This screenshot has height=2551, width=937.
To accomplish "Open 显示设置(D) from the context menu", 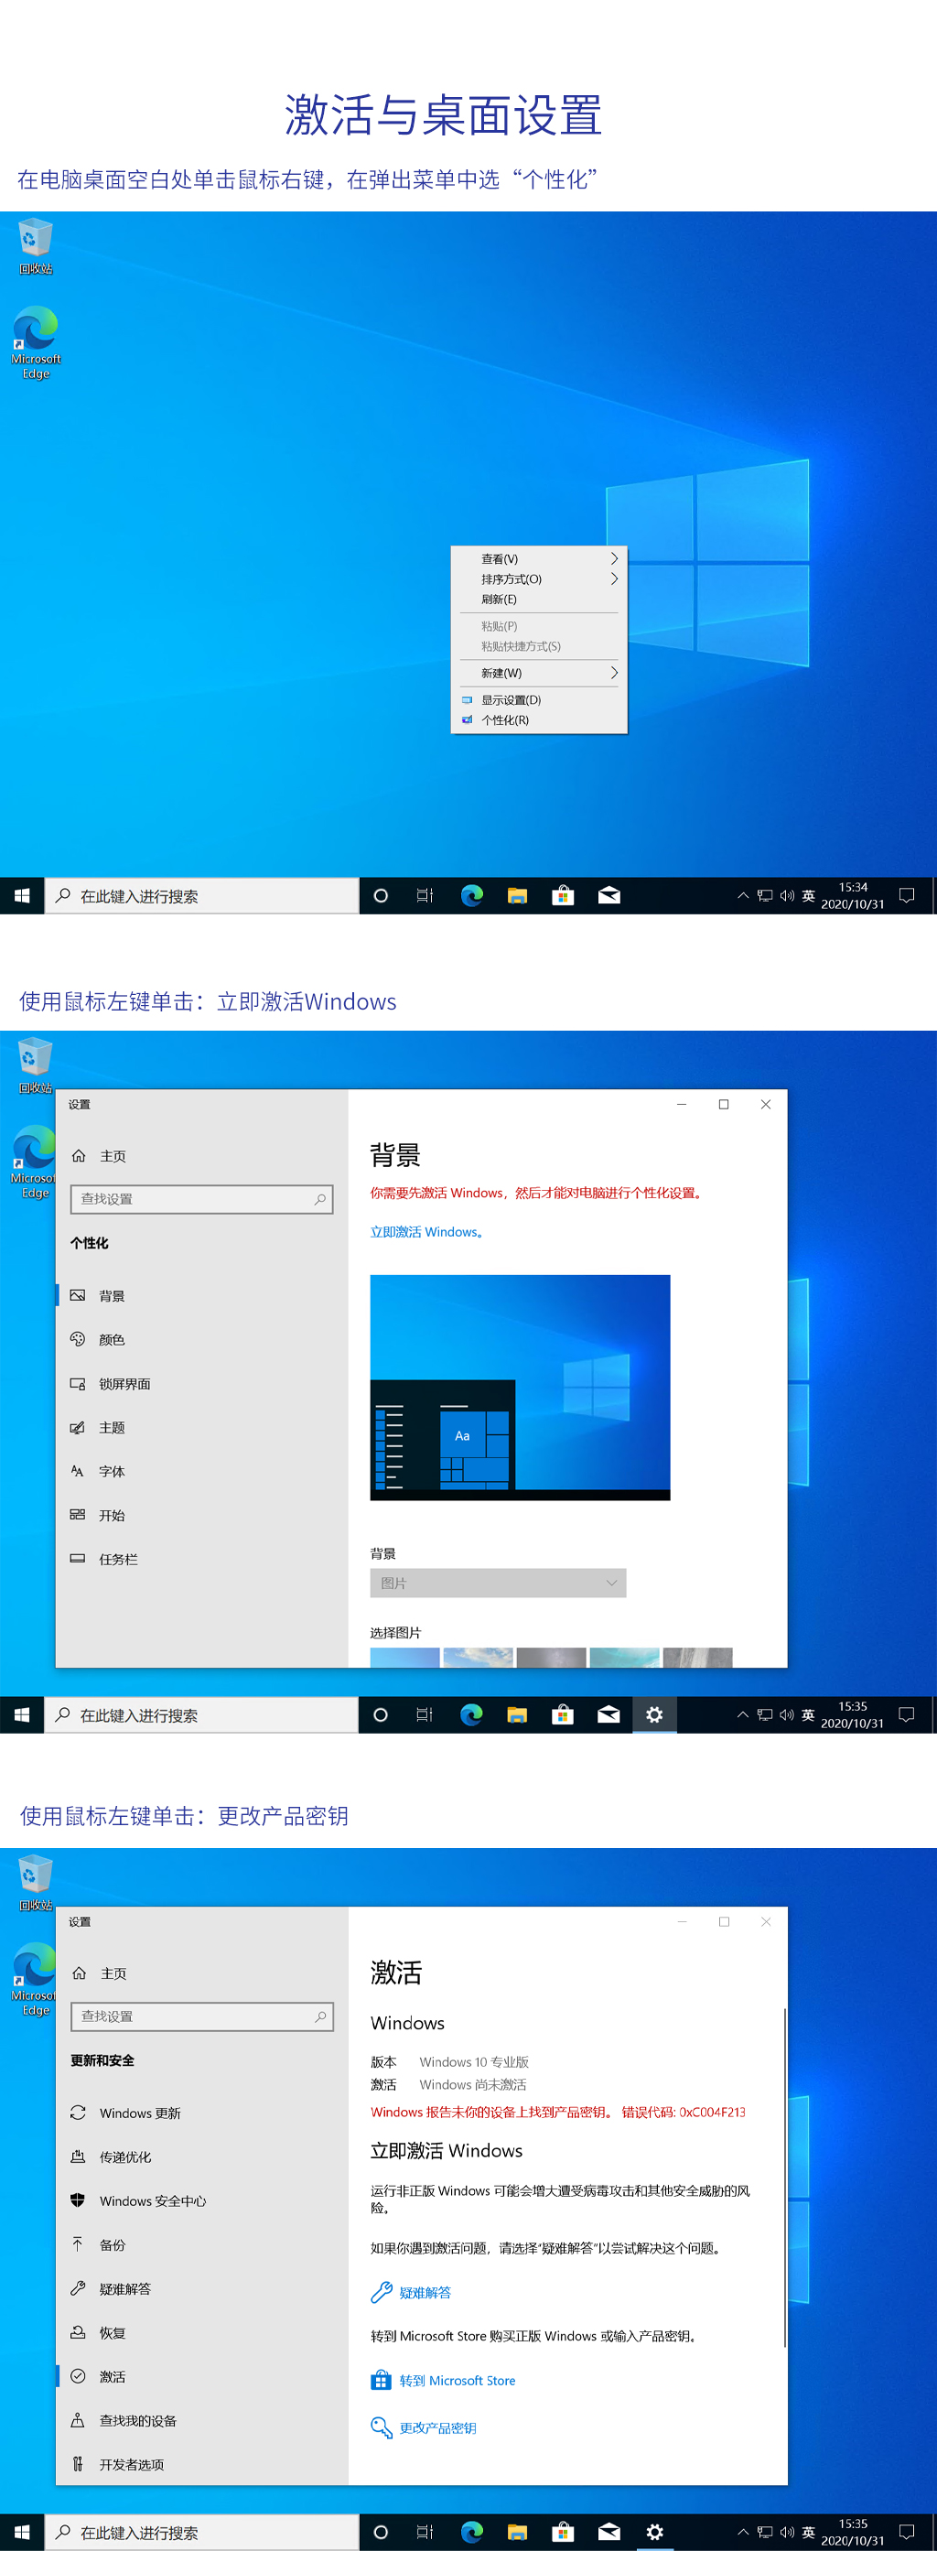I will point(539,699).
